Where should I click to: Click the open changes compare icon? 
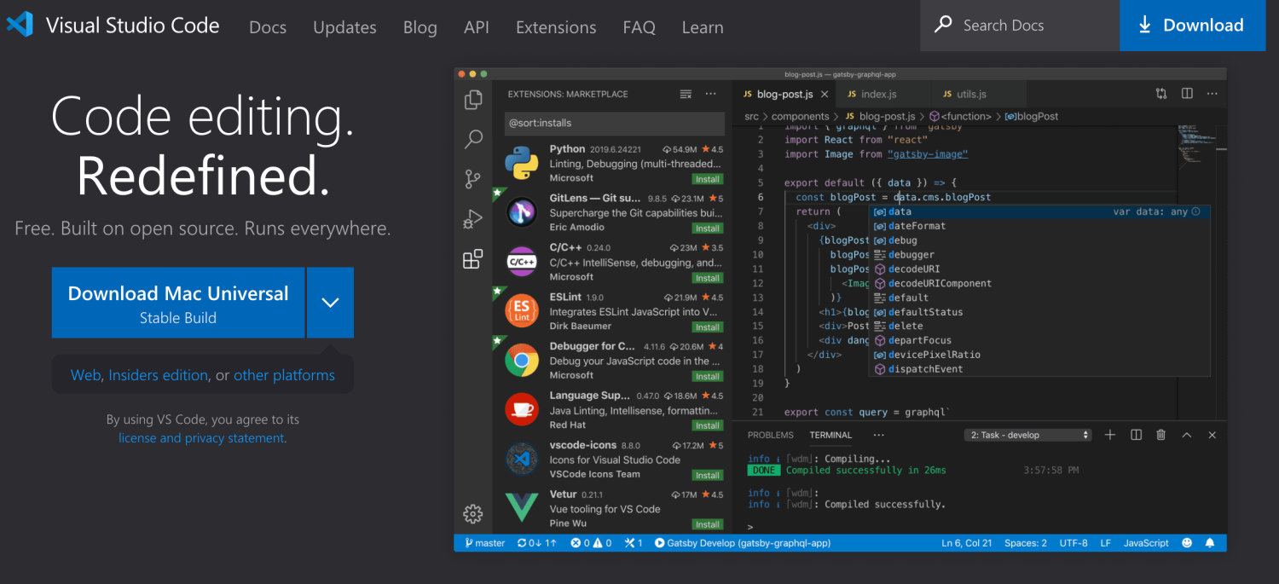[x=1161, y=94]
